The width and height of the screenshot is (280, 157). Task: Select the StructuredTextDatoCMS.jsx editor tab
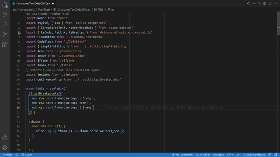tap(33, 4)
